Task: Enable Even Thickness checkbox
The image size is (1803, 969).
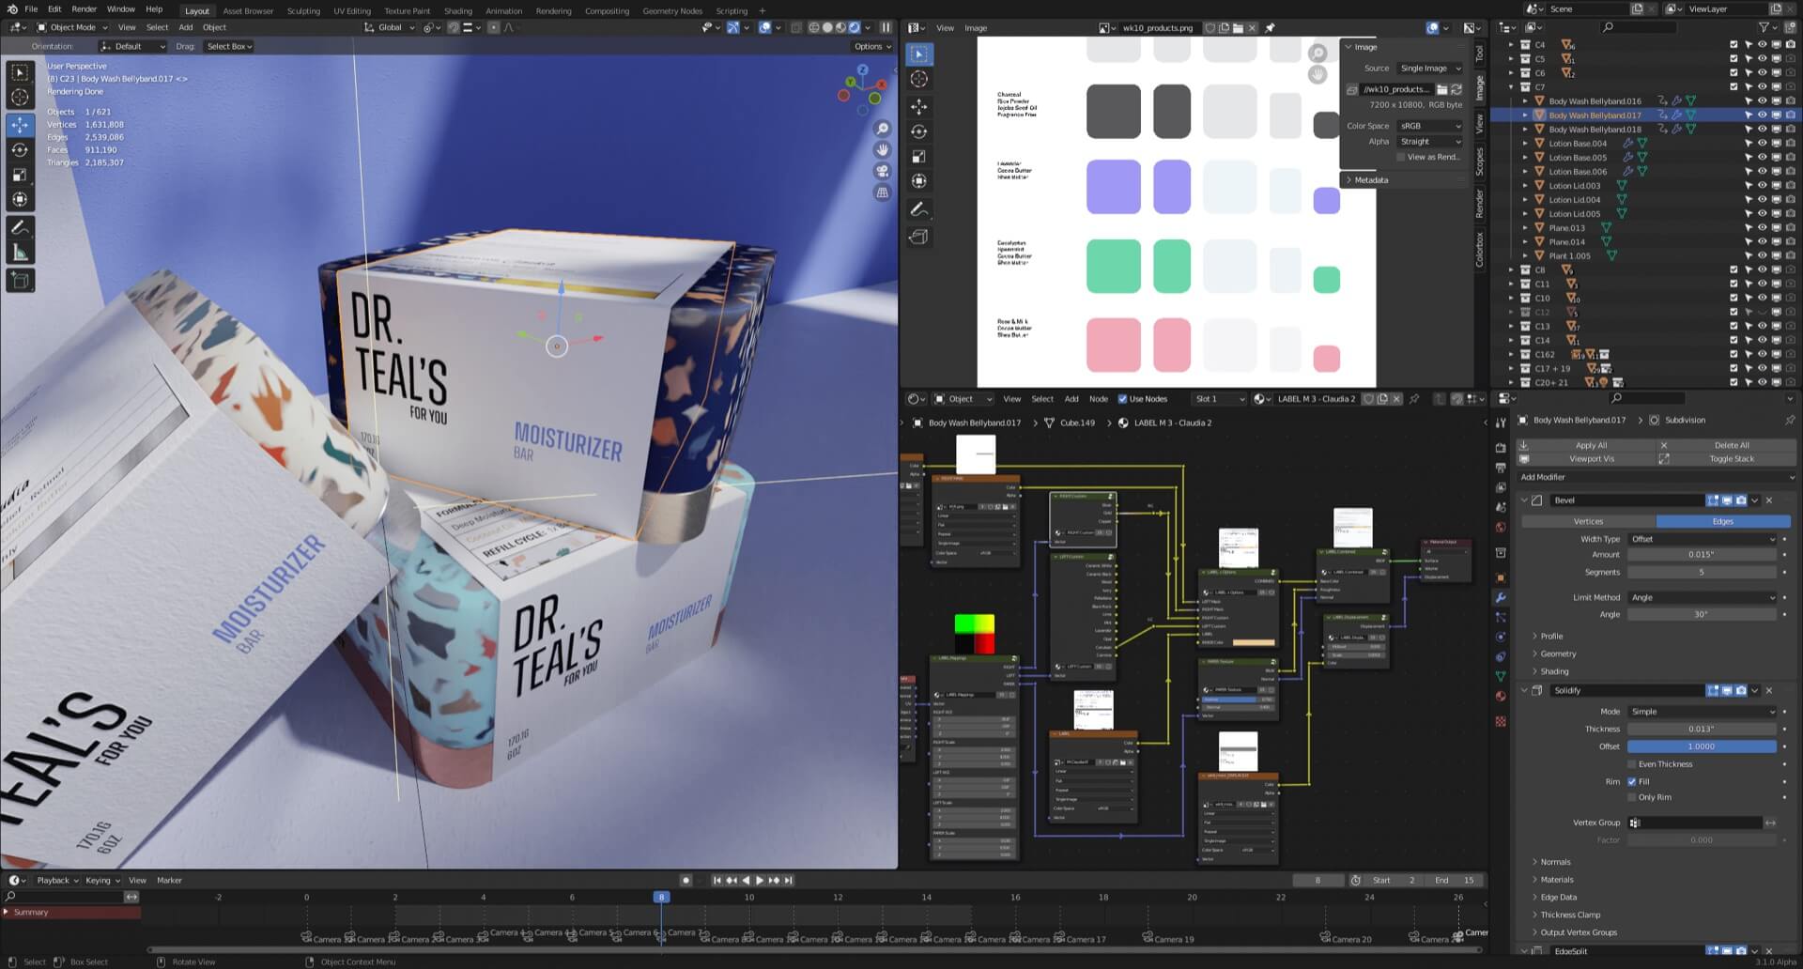Action: tap(1632, 764)
